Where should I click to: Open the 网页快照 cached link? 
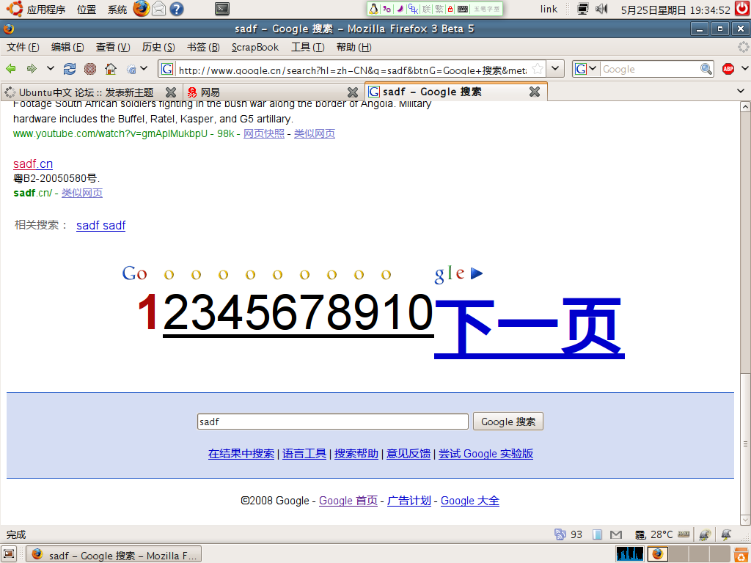264,133
